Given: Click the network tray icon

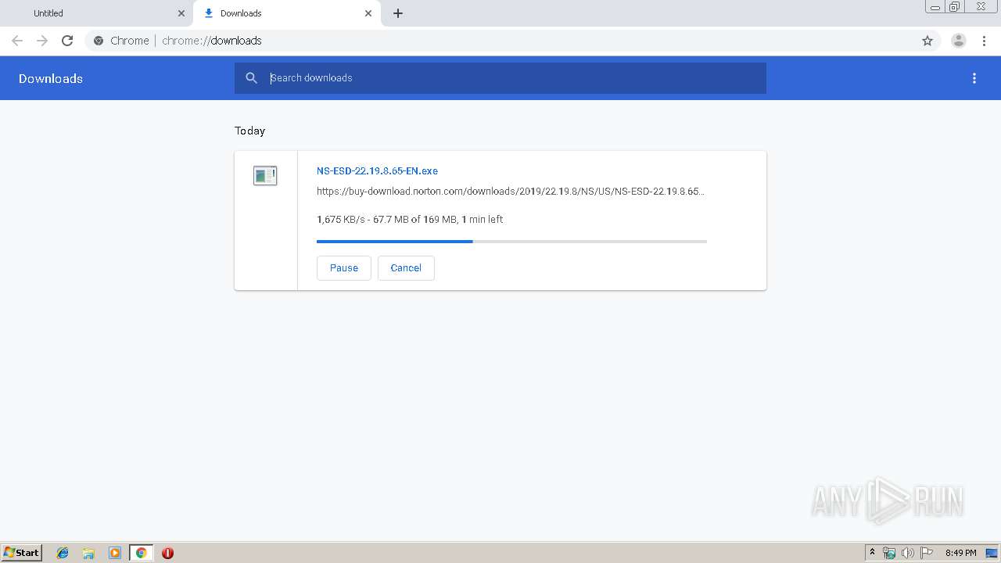Looking at the screenshot, I should (889, 553).
